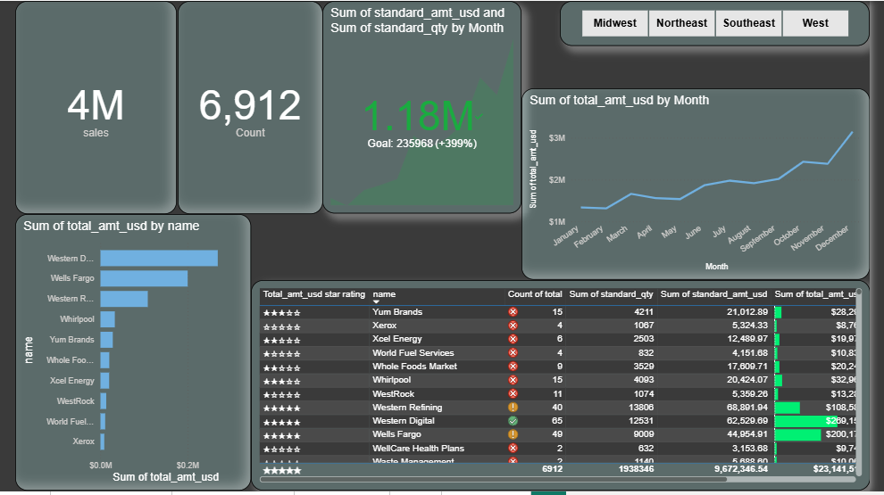
Task: Sort table by Count of total header
Action: pyautogui.click(x=535, y=294)
